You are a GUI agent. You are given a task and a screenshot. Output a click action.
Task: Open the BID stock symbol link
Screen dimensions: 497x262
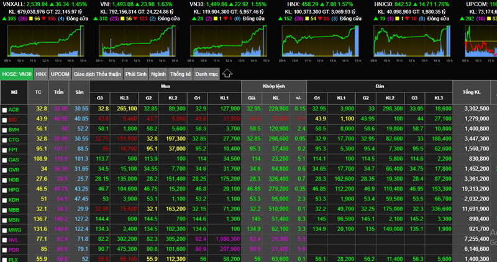[x=14, y=119]
